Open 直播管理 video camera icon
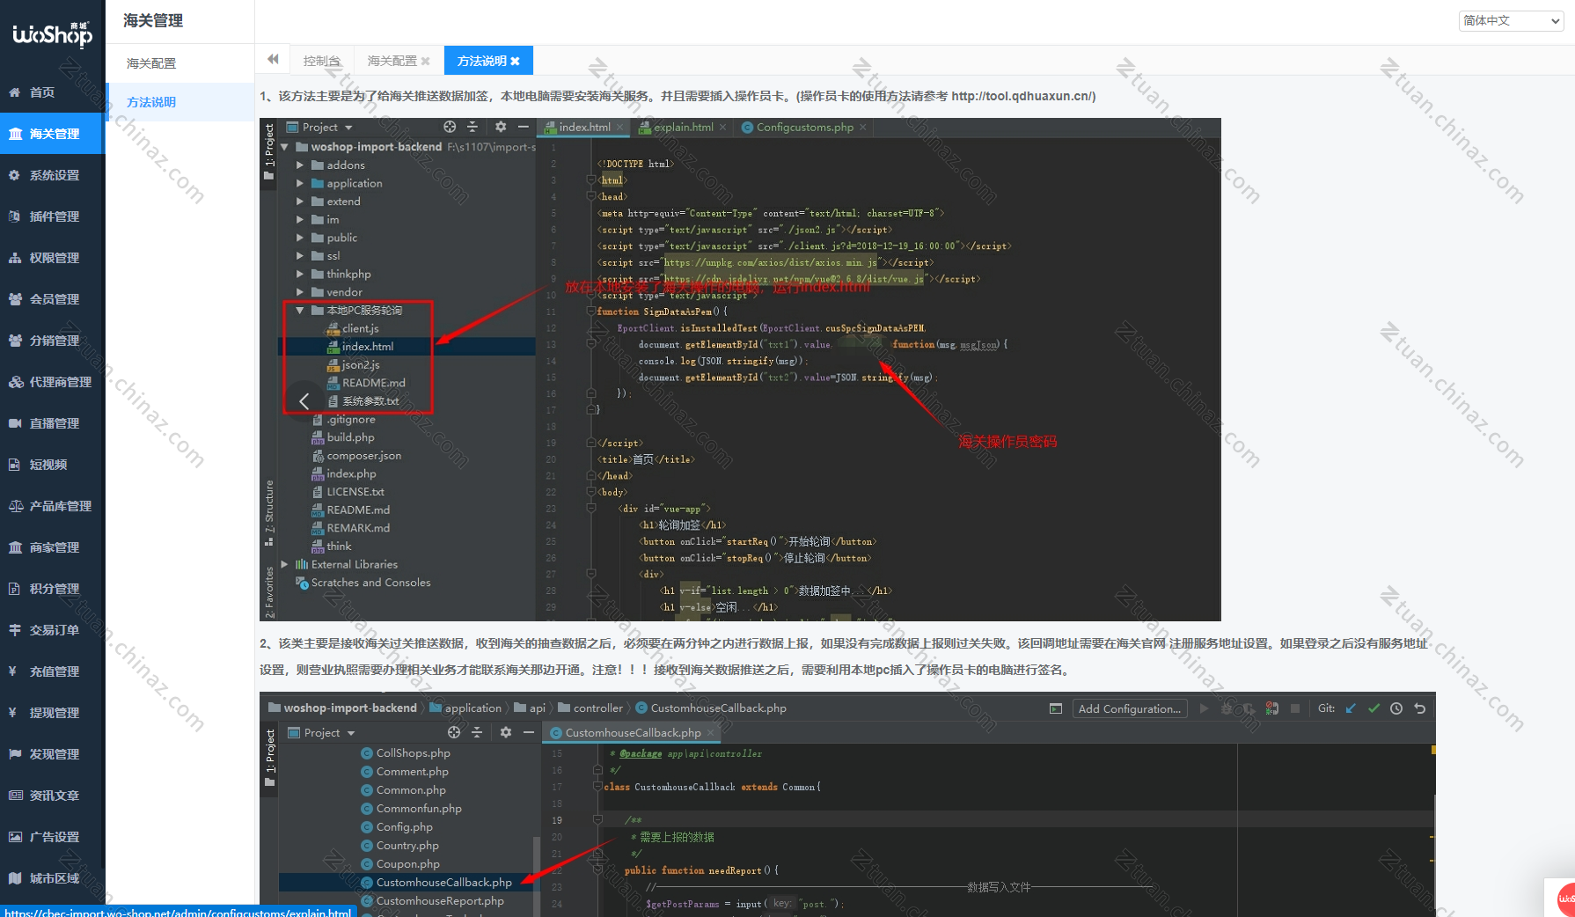This screenshot has width=1575, height=917. 15,423
